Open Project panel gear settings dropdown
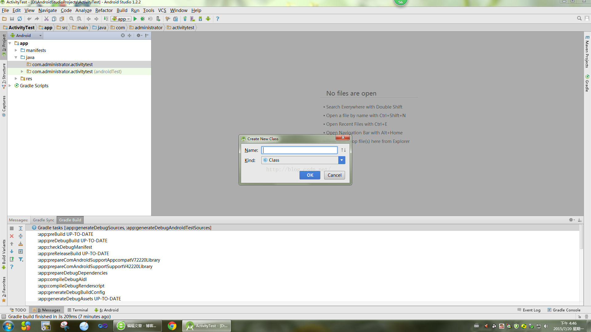Viewport: 591px width, 332px height. click(x=139, y=35)
